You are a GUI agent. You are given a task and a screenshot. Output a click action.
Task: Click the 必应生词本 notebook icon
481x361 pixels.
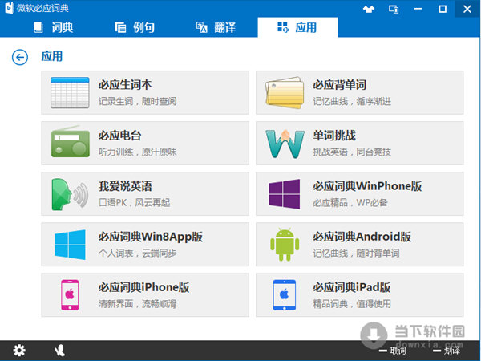[70, 93]
